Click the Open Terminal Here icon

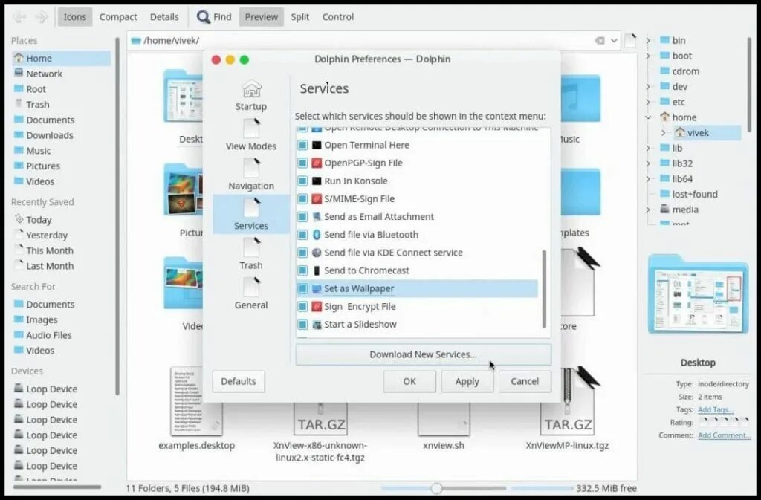317,145
